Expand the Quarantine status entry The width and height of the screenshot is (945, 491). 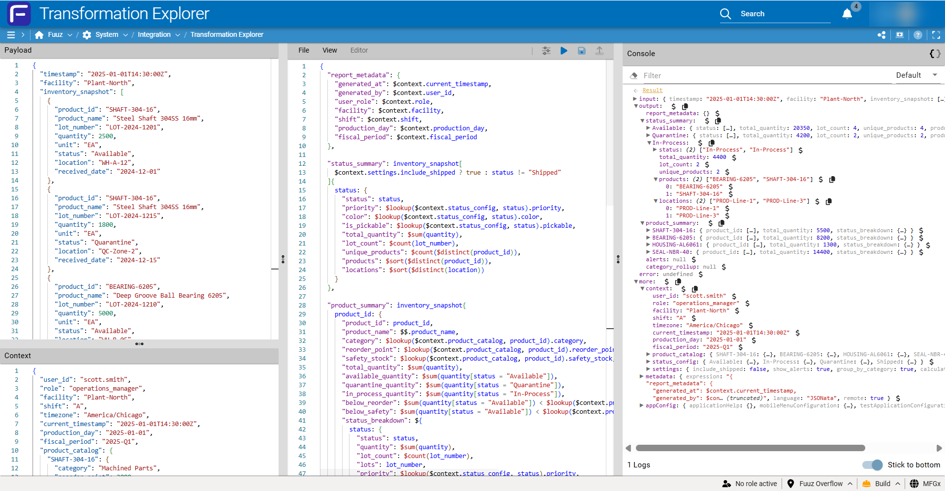coord(649,135)
